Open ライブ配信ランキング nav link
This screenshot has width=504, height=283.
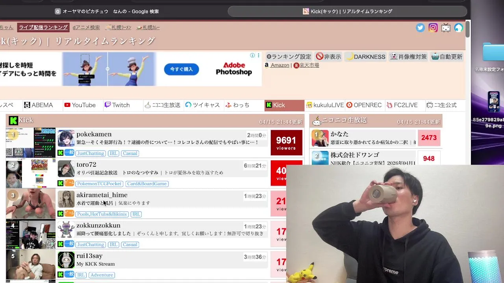[x=43, y=27]
